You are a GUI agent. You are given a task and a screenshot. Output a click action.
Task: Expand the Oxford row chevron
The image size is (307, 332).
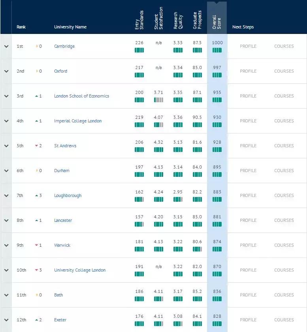pyautogui.click(x=6, y=71)
